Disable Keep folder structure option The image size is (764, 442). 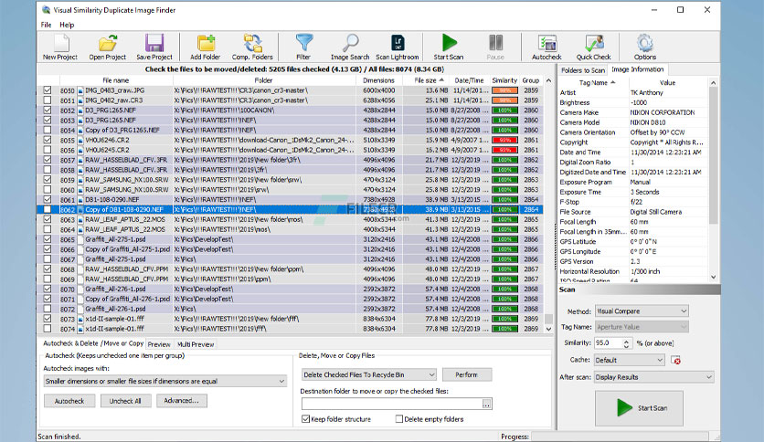tap(306, 419)
